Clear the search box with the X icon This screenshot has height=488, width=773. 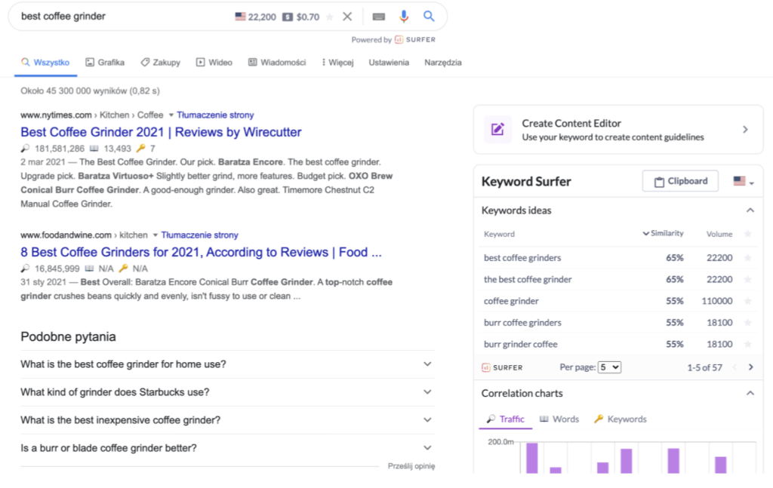[x=347, y=17]
